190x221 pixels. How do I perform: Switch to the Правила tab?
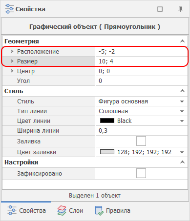pyautogui.click(x=112, y=211)
